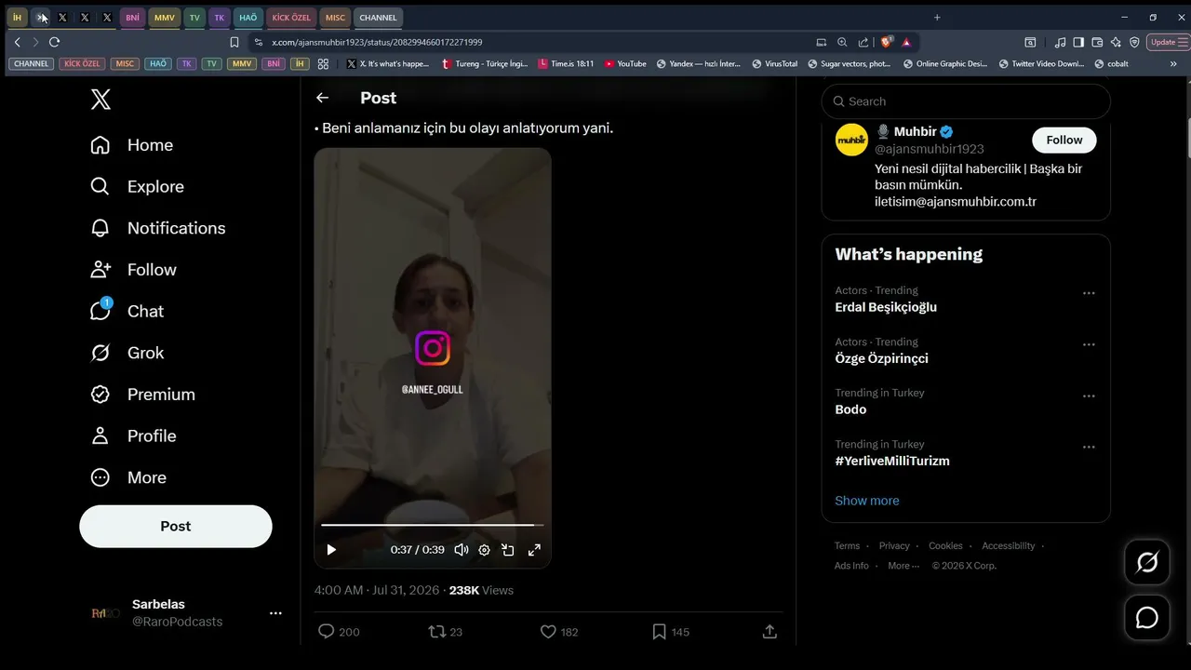Play the video in the post
The height and width of the screenshot is (670, 1191).
tap(331, 550)
